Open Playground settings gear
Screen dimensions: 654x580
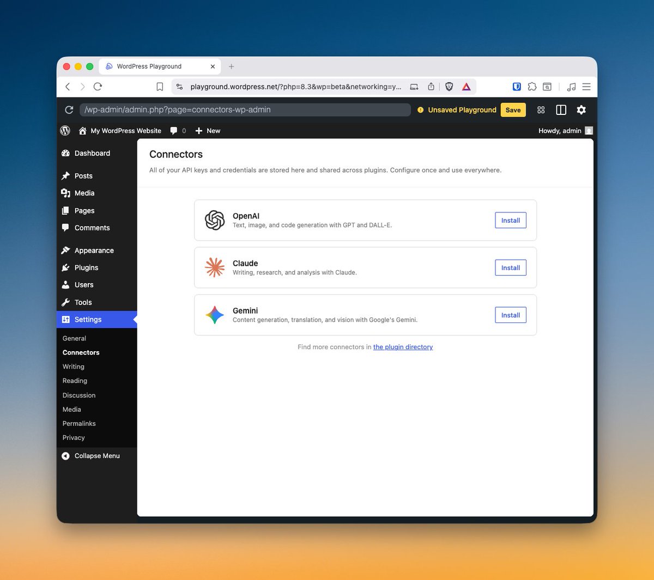(x=581, y=110)
